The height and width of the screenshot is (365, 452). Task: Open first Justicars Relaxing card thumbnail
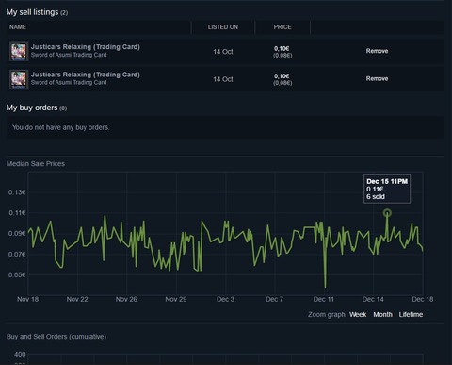[19, 52]
